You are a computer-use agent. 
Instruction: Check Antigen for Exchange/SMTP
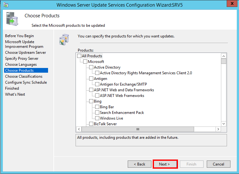coord(97,84)
